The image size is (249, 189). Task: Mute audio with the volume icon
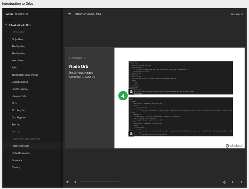pos(68,182)
